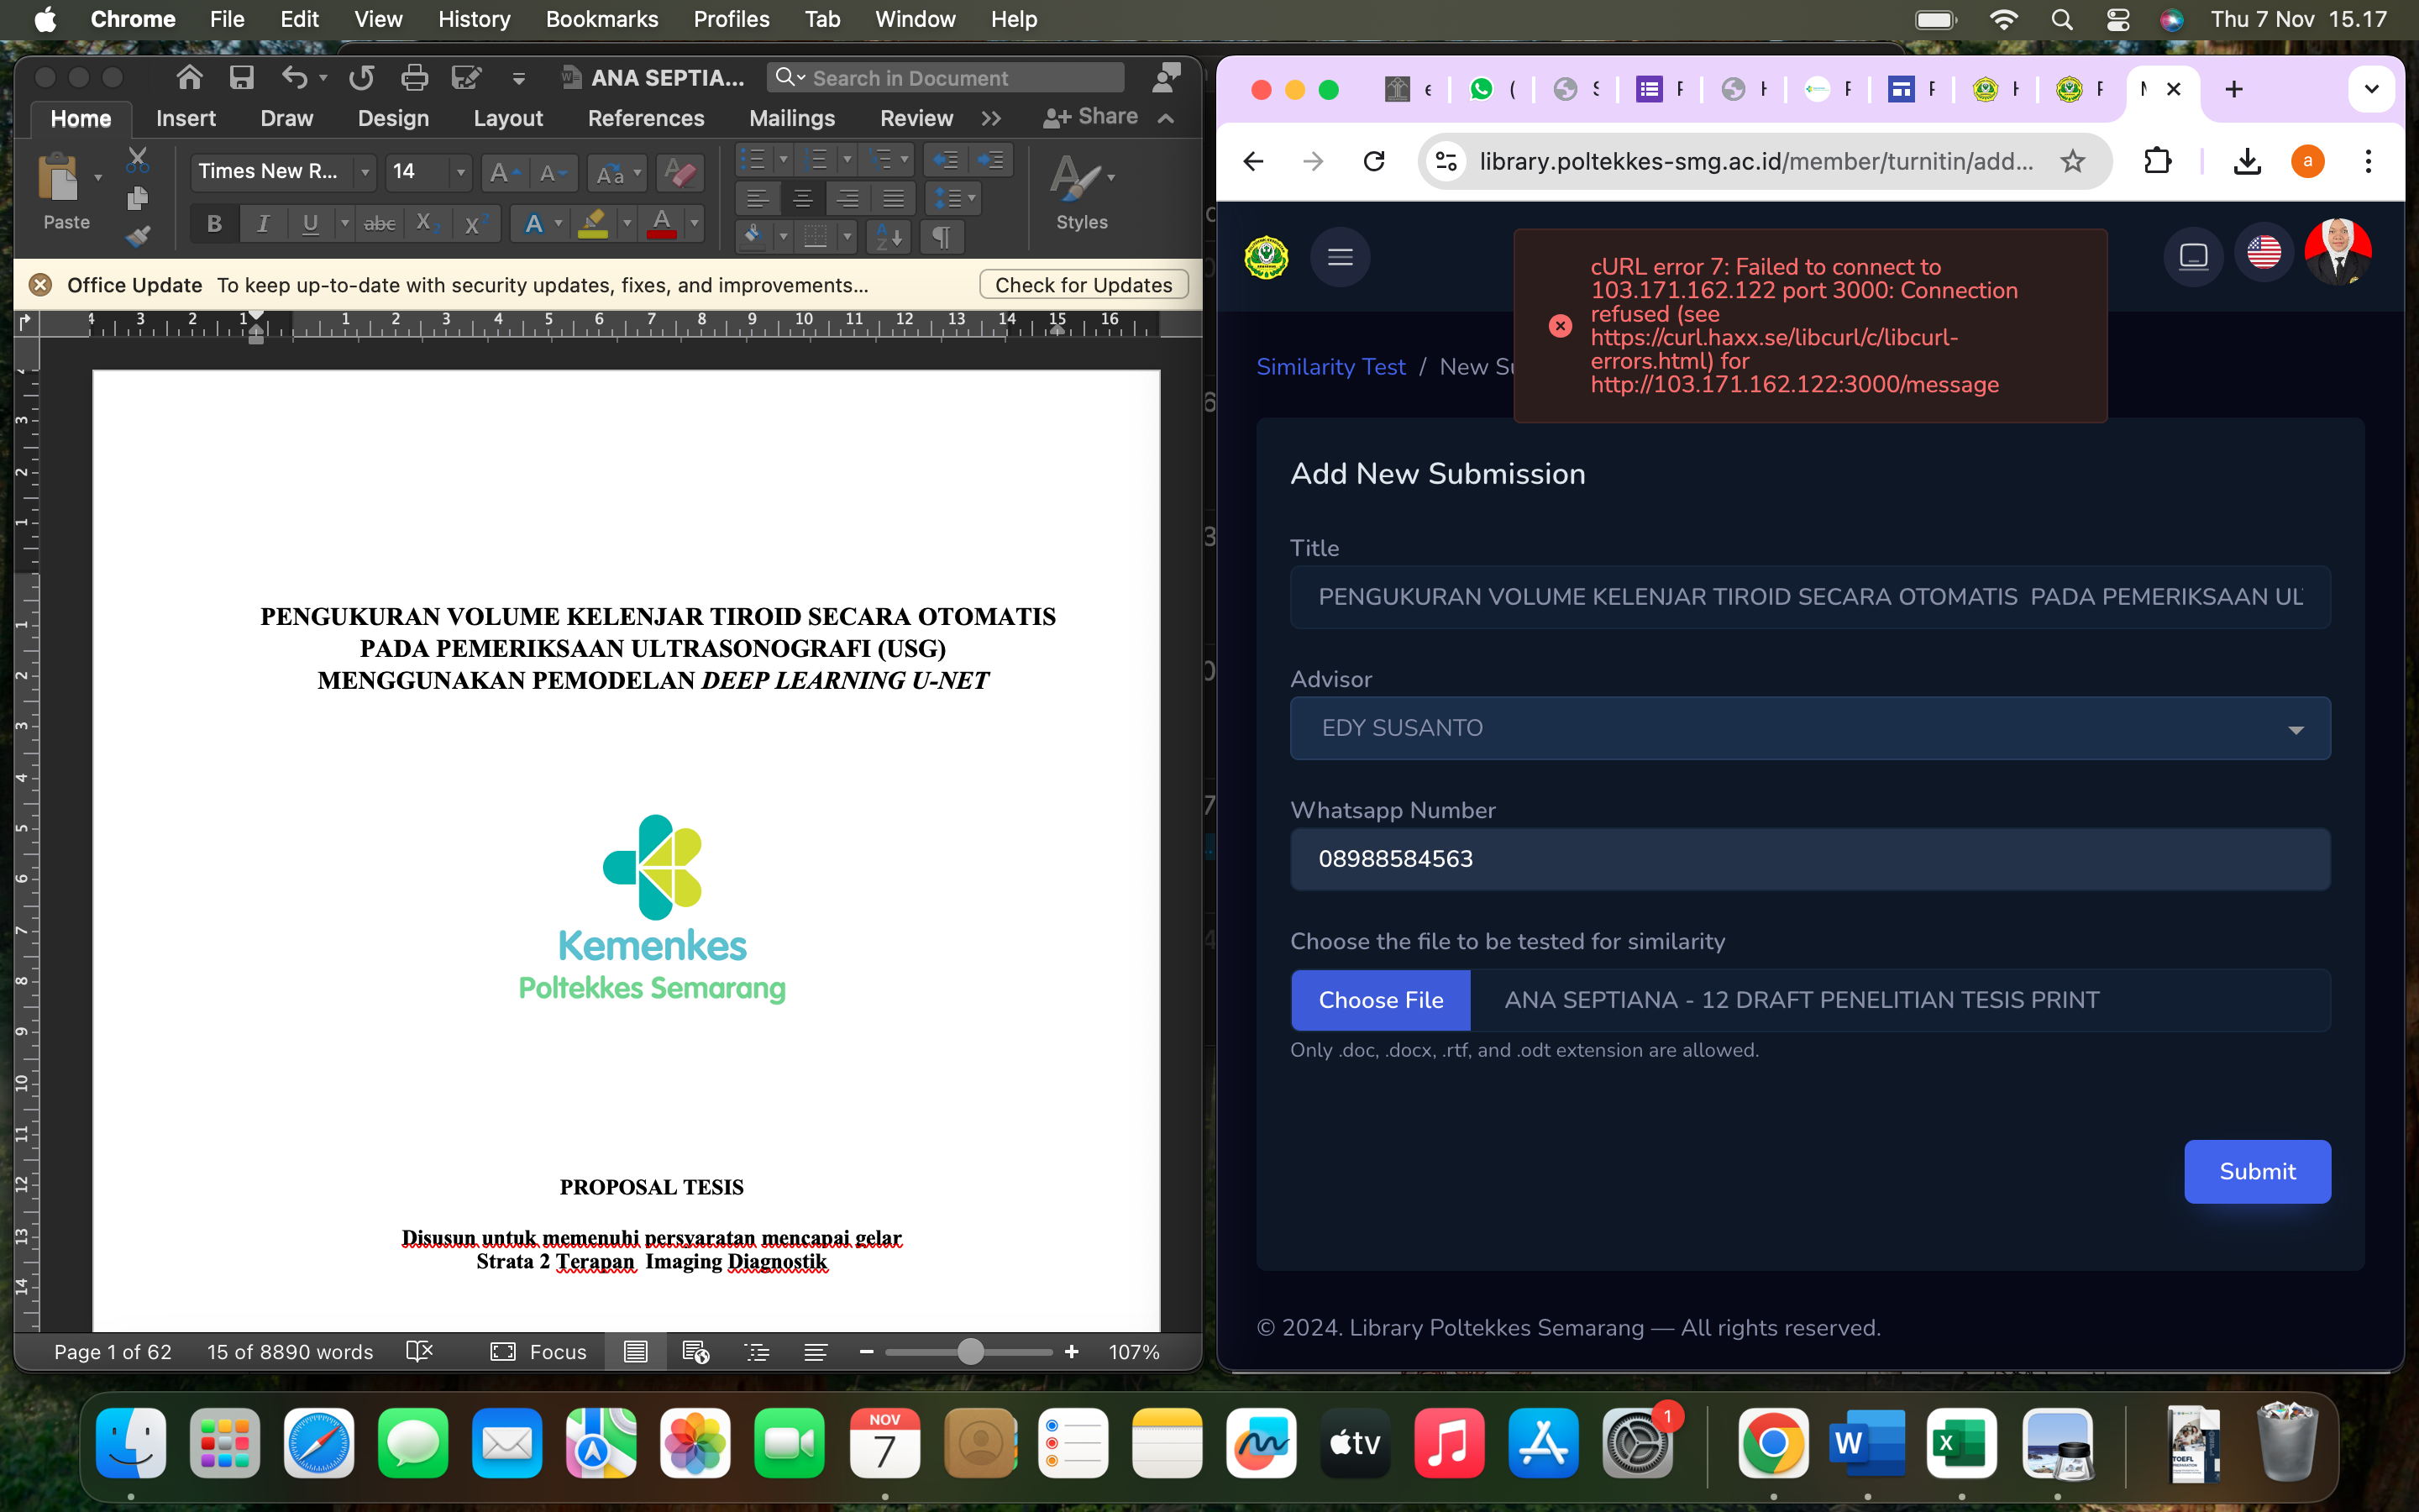
Task: Click the Word zoom slider handle
Action: tap(969, 1352)
